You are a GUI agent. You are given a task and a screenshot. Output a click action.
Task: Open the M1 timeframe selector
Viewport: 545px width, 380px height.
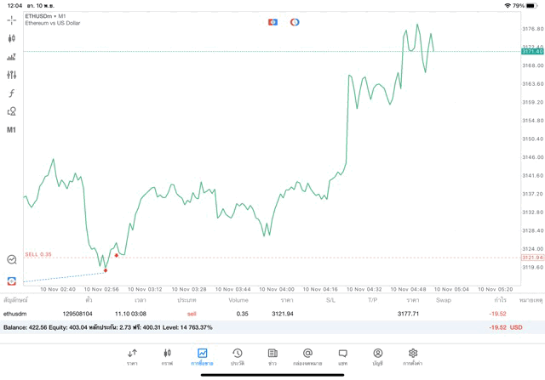click(11, 130)
